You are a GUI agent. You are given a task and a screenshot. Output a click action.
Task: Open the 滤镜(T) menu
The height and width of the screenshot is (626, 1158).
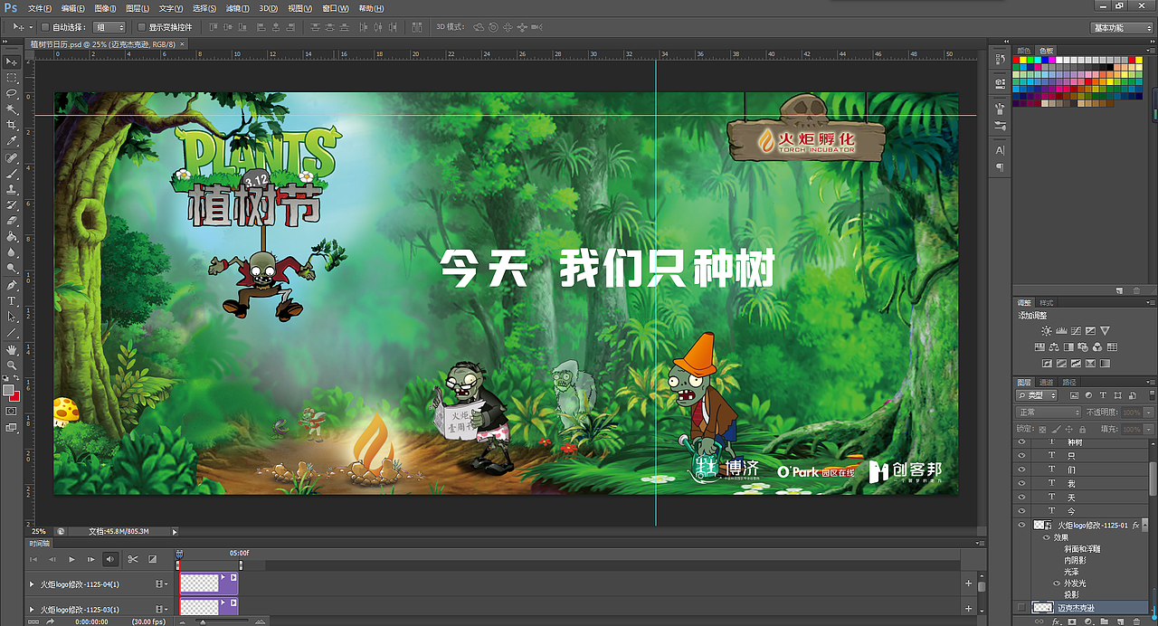click(x=238, y=8)
